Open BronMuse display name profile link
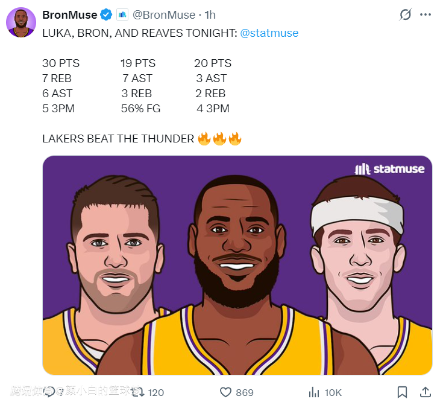 69,14
